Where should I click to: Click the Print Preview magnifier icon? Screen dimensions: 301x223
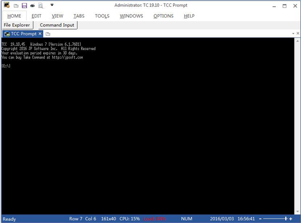[x=40, y=6]
